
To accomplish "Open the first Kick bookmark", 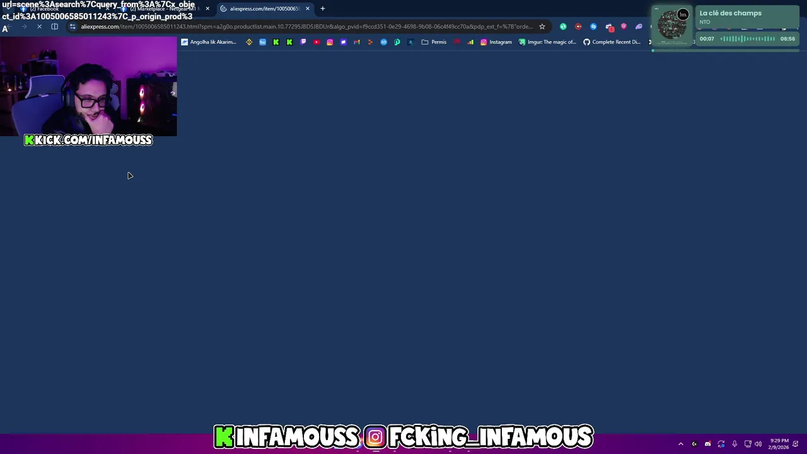I will click(276, 42).
